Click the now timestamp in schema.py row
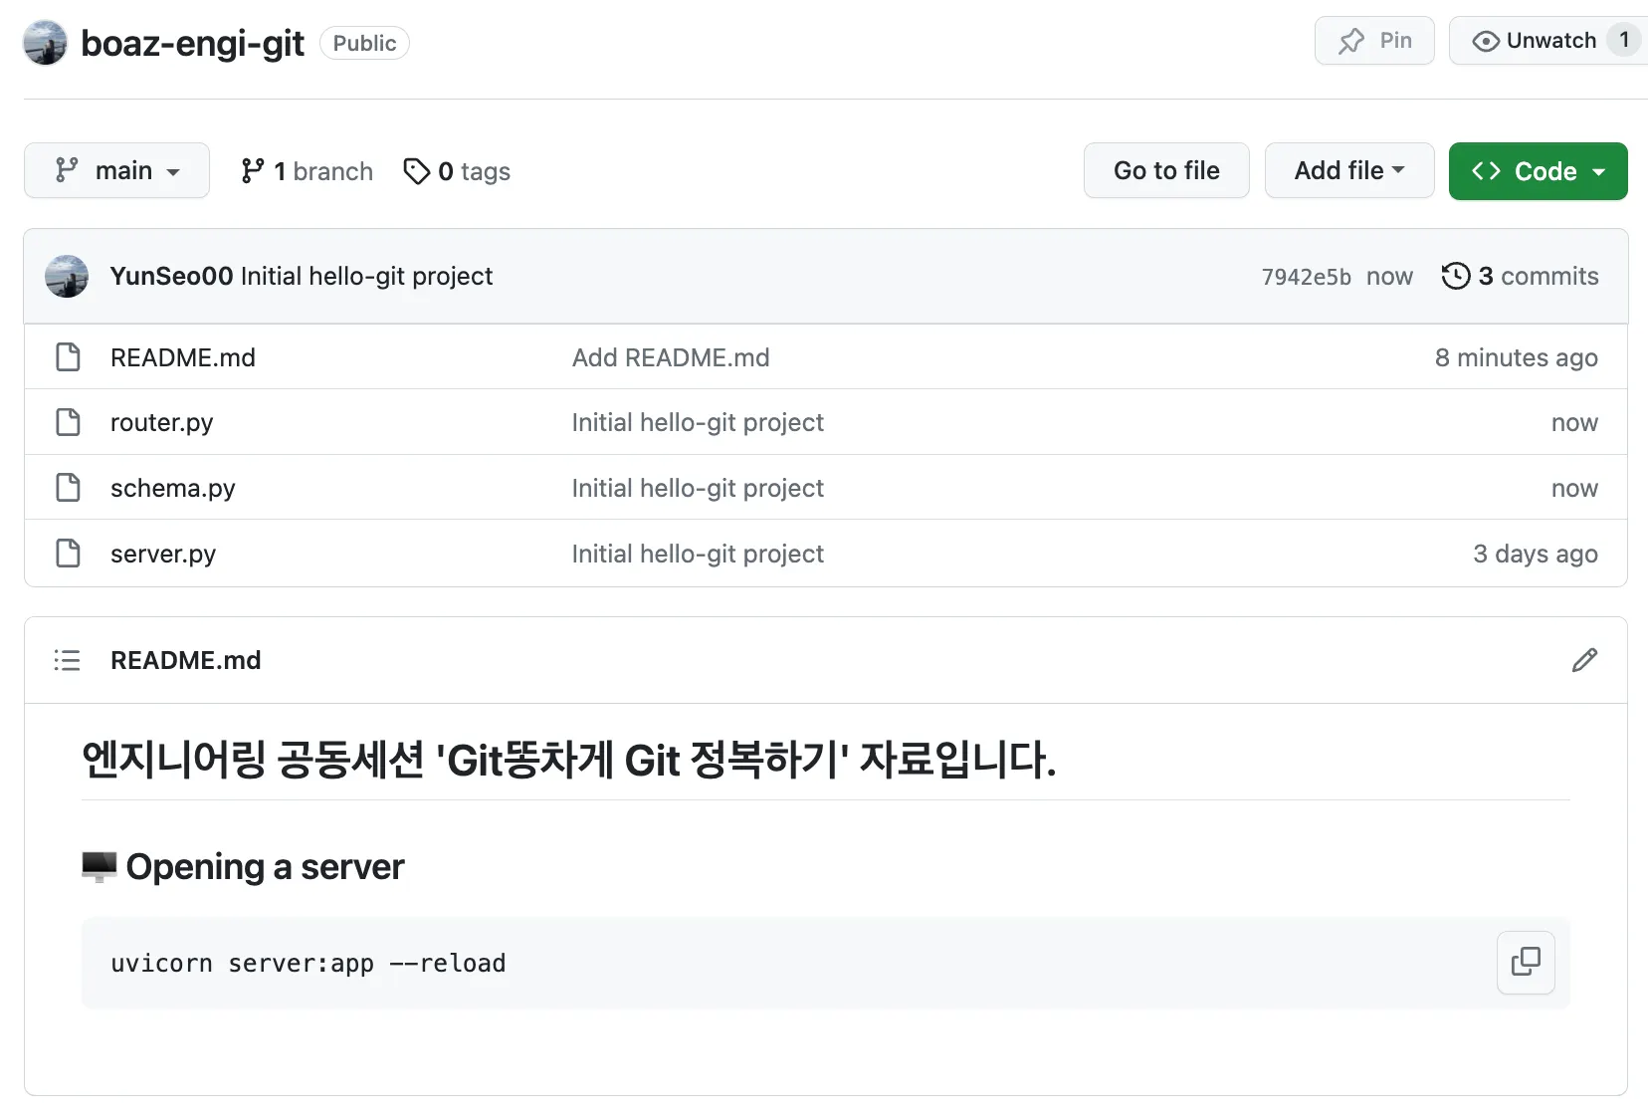The width and height of the screenshot is (1648, 1117). (1574, 489)
